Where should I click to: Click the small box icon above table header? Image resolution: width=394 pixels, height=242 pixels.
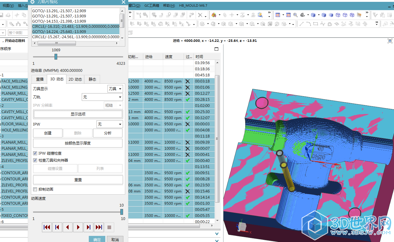coord(217,49)
